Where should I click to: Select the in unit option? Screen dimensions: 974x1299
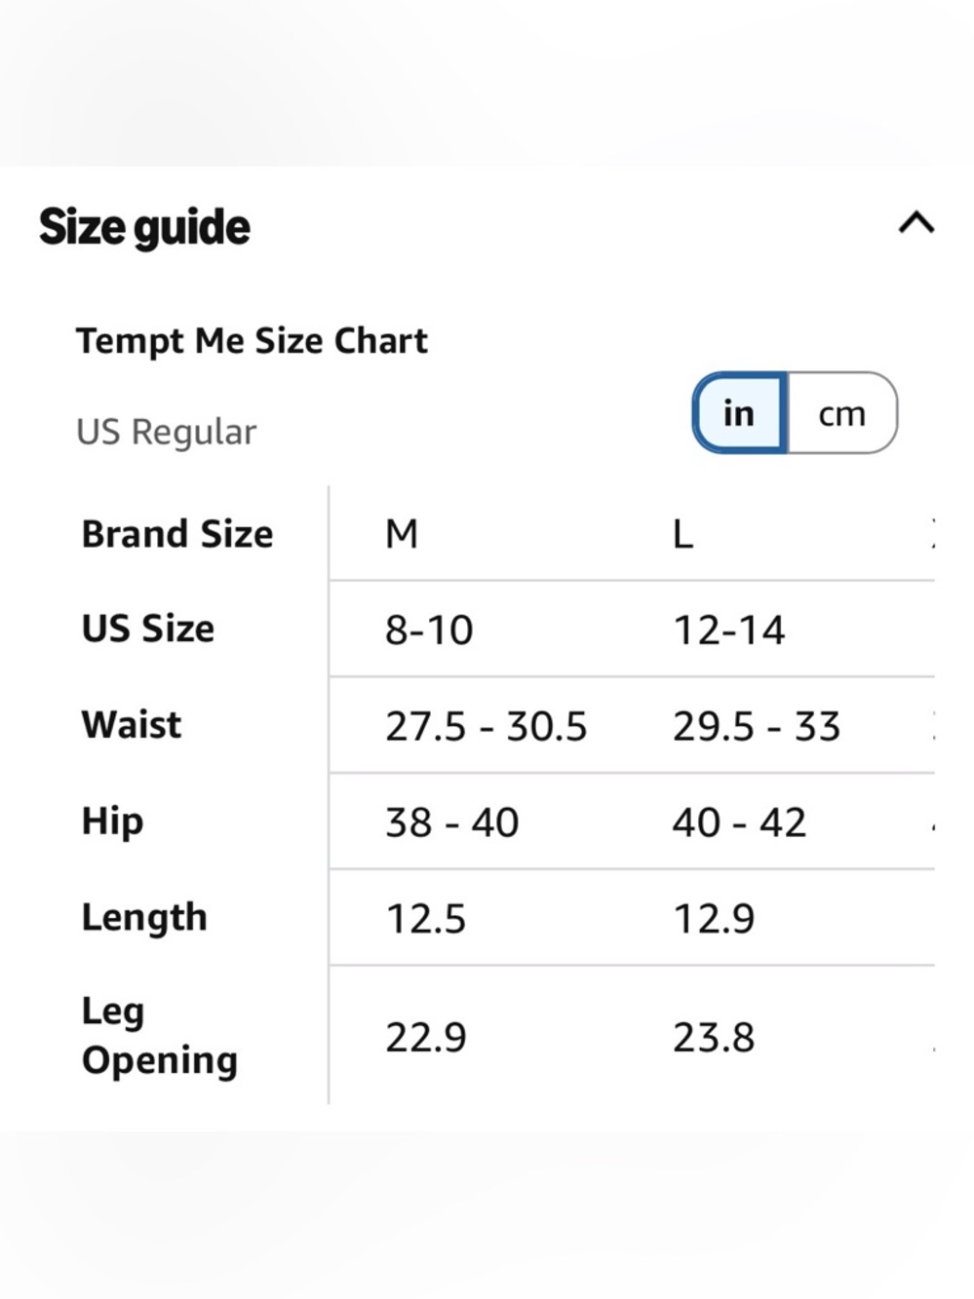click(739, 413)
